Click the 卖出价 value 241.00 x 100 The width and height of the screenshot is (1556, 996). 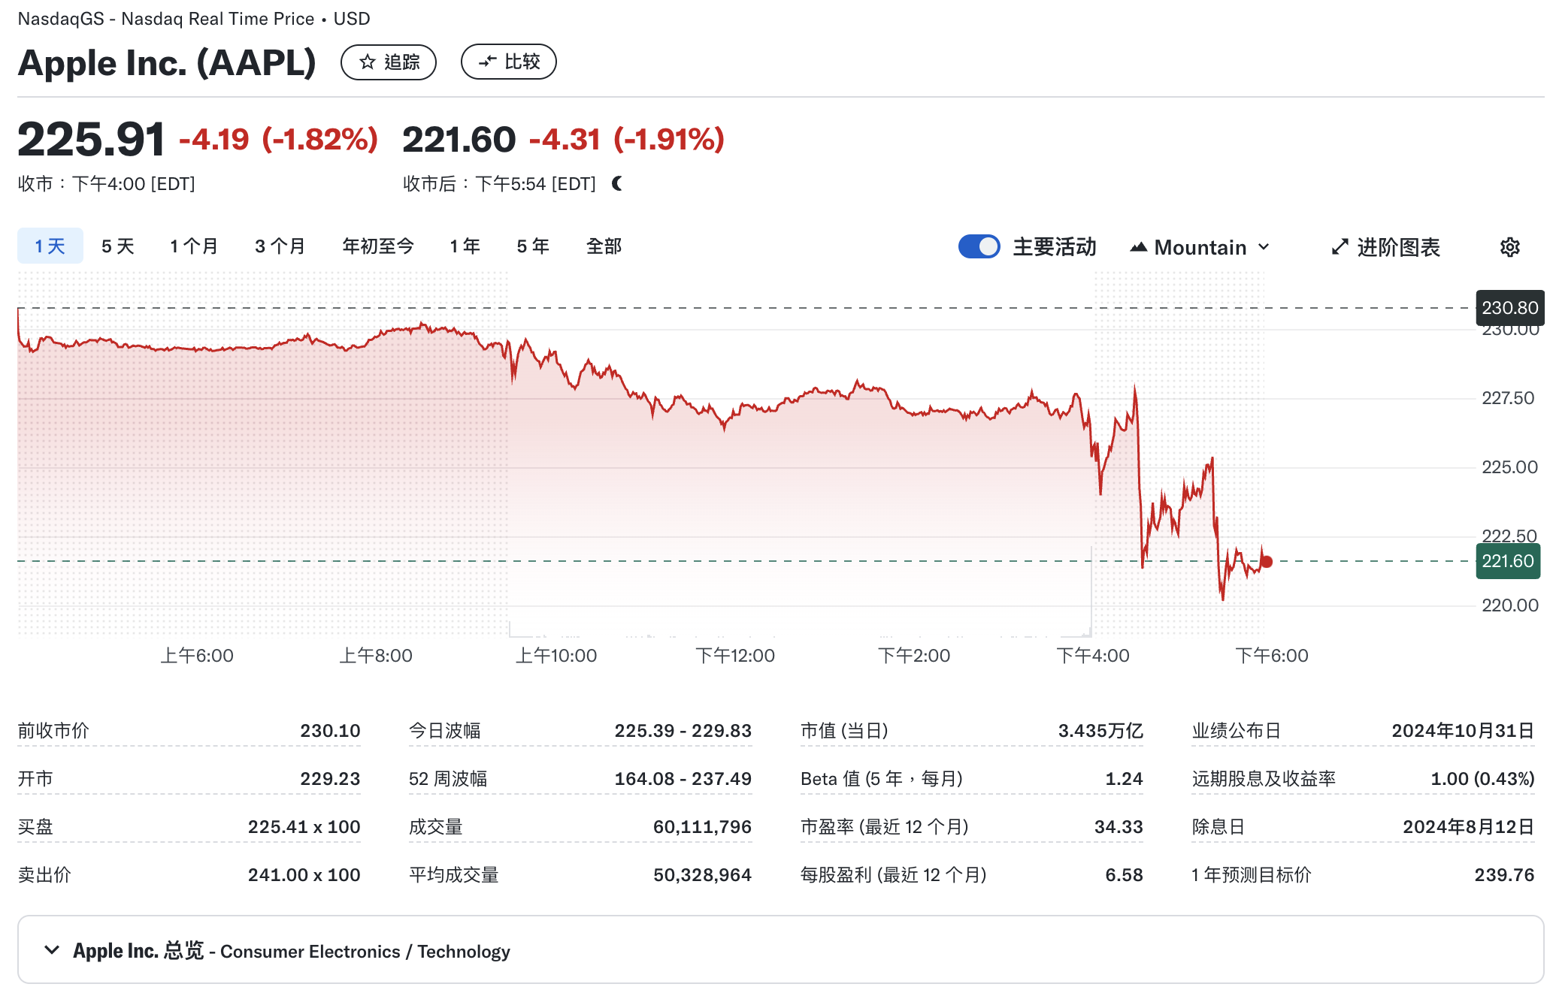click(304, 875)
